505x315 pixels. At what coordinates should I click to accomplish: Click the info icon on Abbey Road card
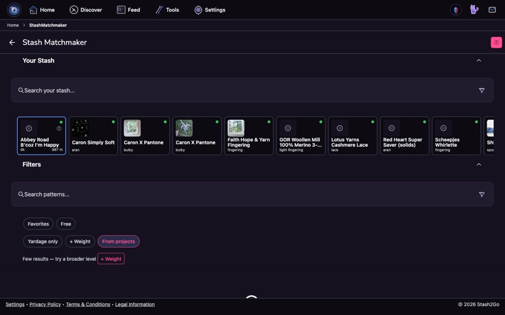pyautogui.click(x=59, y=129)
